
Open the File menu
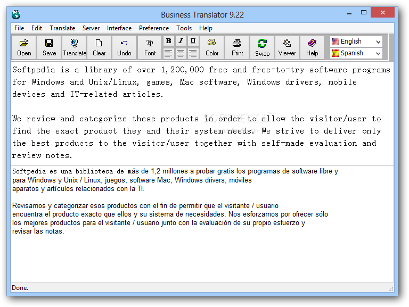[x=19, y=28]
